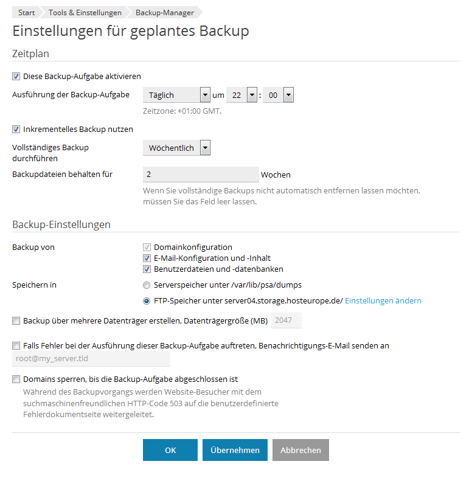The image size is (472, 481).
Task: Select Serverspeicher /var/lib/psa/dumps radio option
Action: click(x=147, y=285)
